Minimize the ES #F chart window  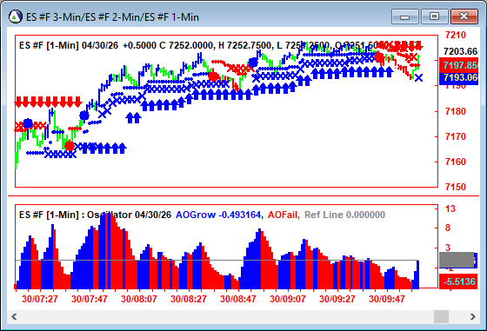(x=405, y=17)
